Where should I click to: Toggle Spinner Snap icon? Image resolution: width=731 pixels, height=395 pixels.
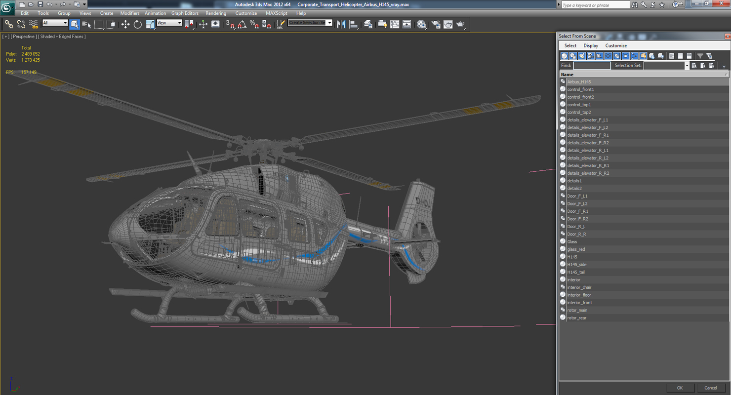pos(266,24)
